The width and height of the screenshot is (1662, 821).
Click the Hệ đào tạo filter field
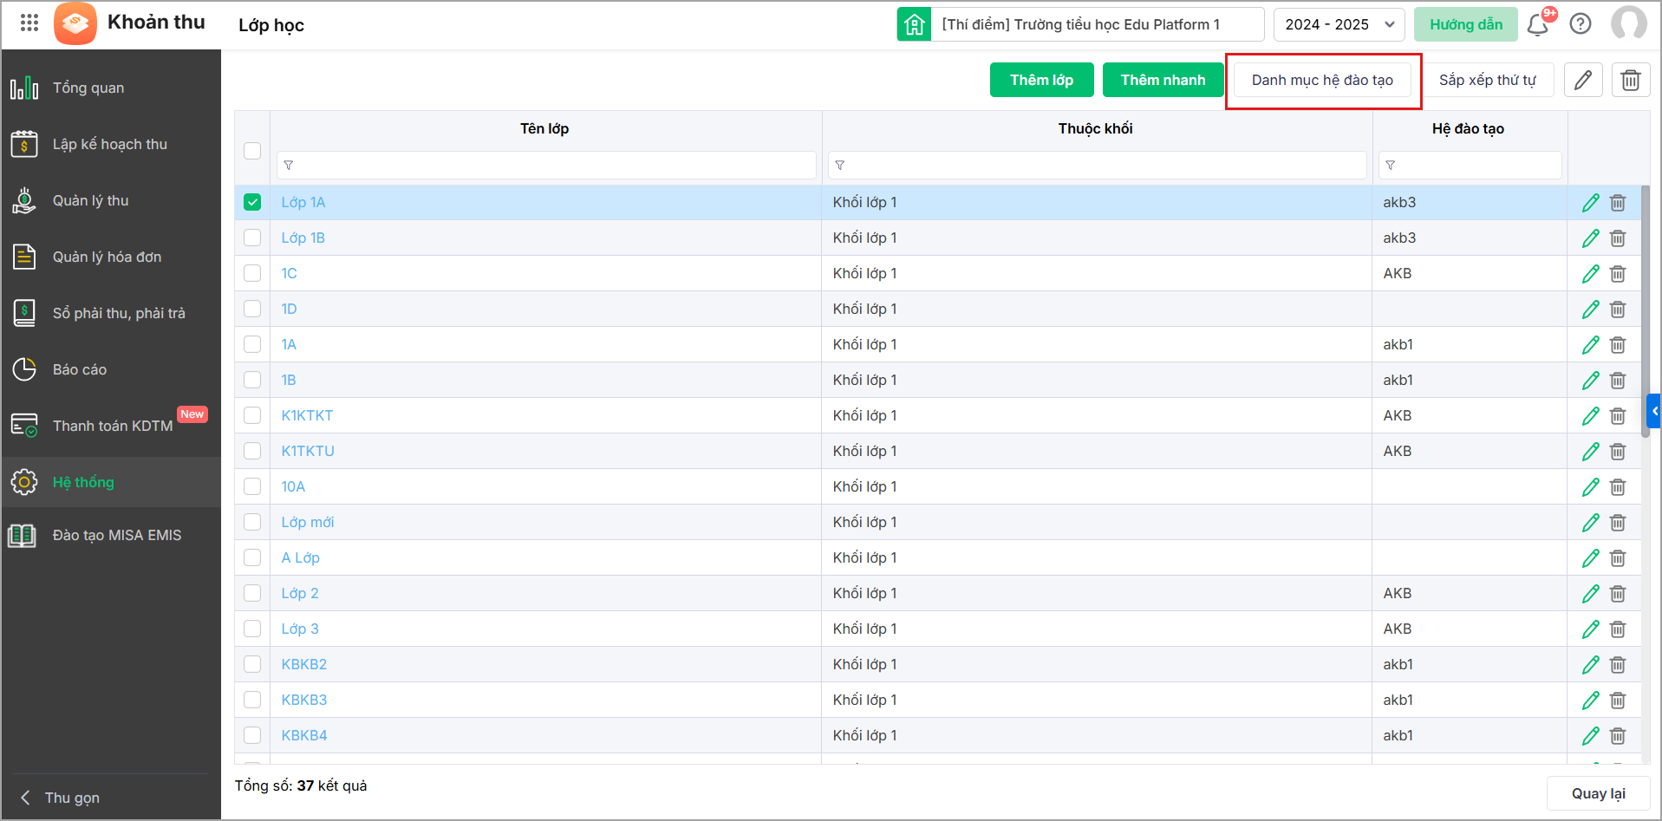click(1470, 165)
